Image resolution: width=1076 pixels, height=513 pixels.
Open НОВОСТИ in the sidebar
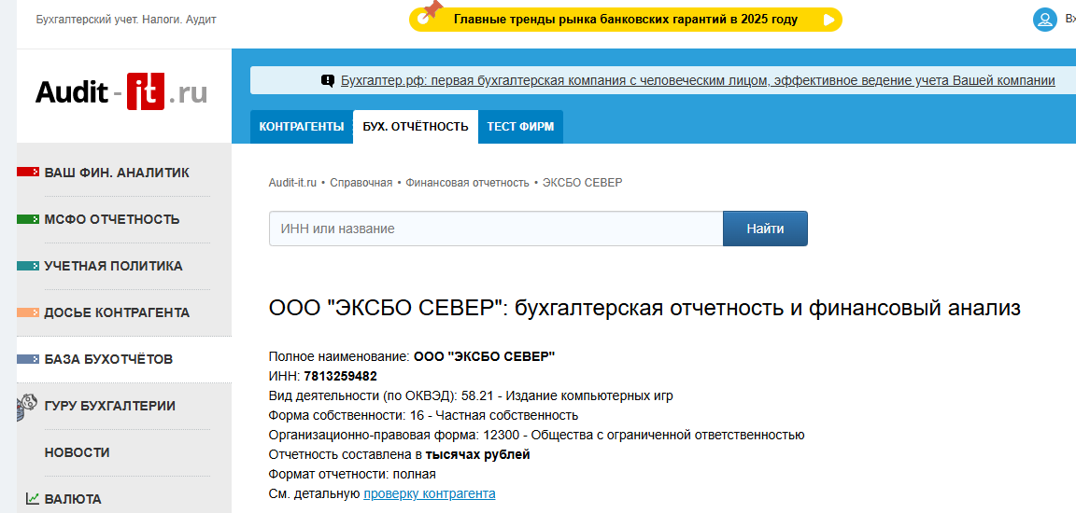point(77,452)
